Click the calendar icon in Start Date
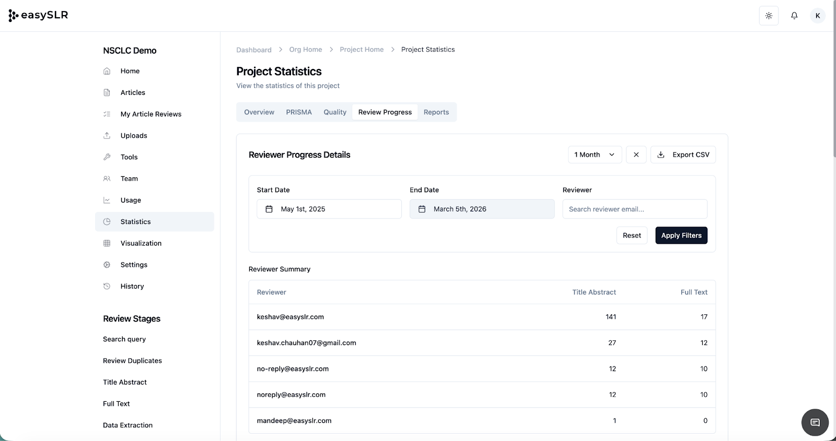This screenshot has width=836, height=441. click(269, 209)
